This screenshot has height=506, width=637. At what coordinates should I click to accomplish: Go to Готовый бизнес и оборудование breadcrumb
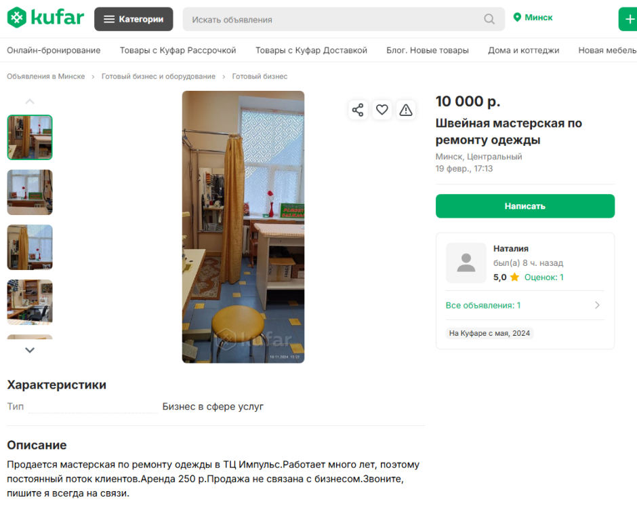tap(158, 77)
